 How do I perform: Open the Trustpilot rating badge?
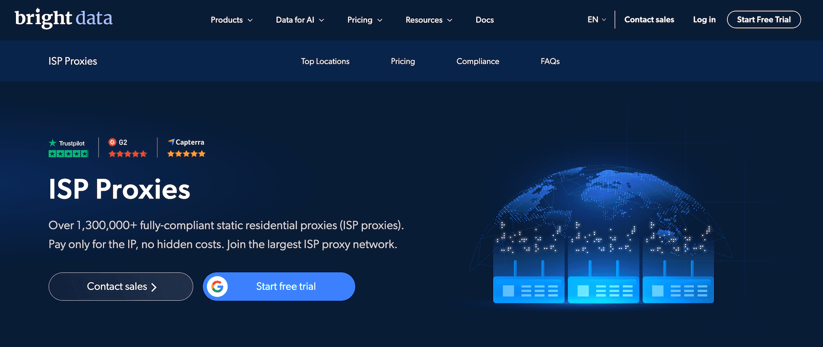[68, 148]
